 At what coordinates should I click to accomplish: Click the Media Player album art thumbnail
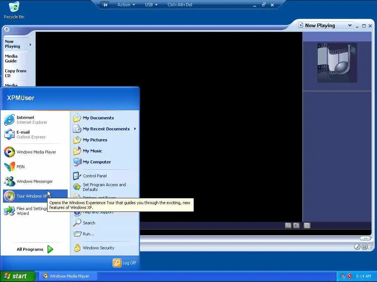click(337, 63)
